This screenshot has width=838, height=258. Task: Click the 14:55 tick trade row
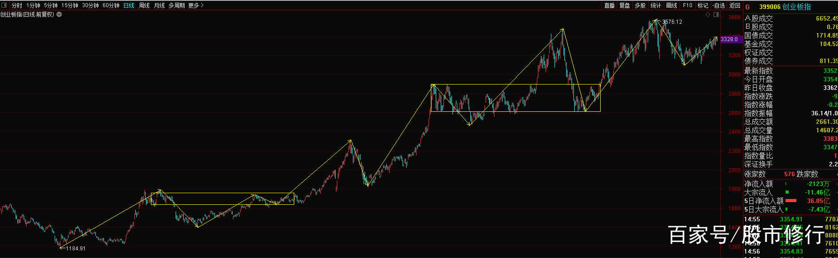click(x=791, y=219)
